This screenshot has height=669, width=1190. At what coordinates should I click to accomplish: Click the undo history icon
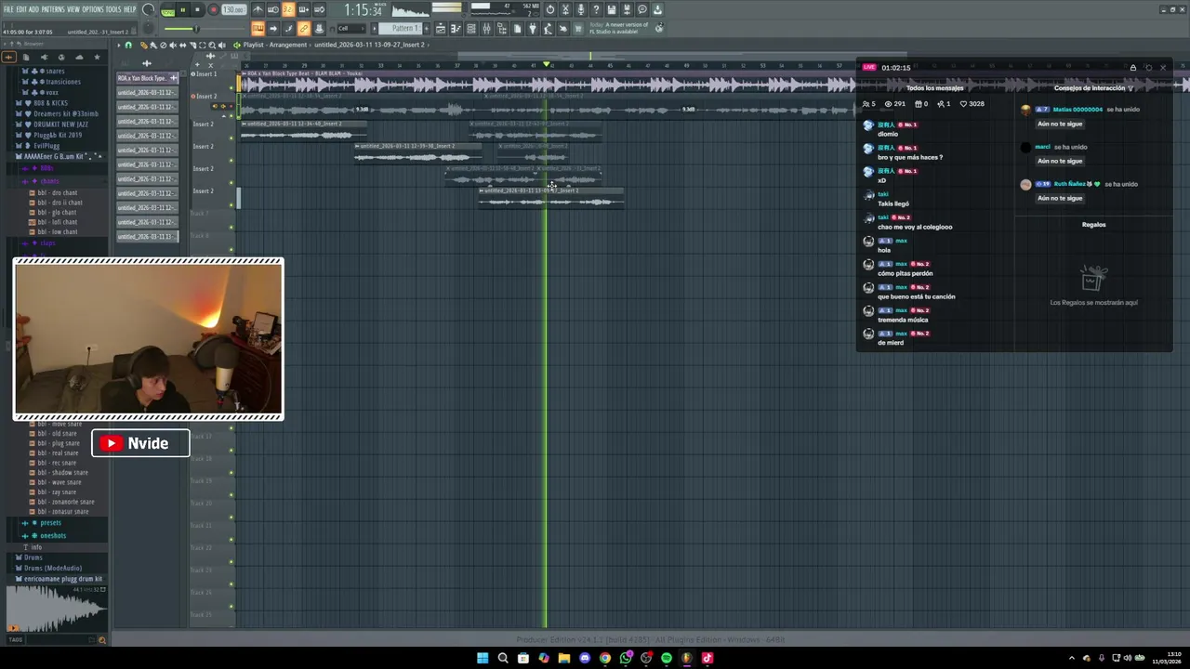click(x=550, y=9)
